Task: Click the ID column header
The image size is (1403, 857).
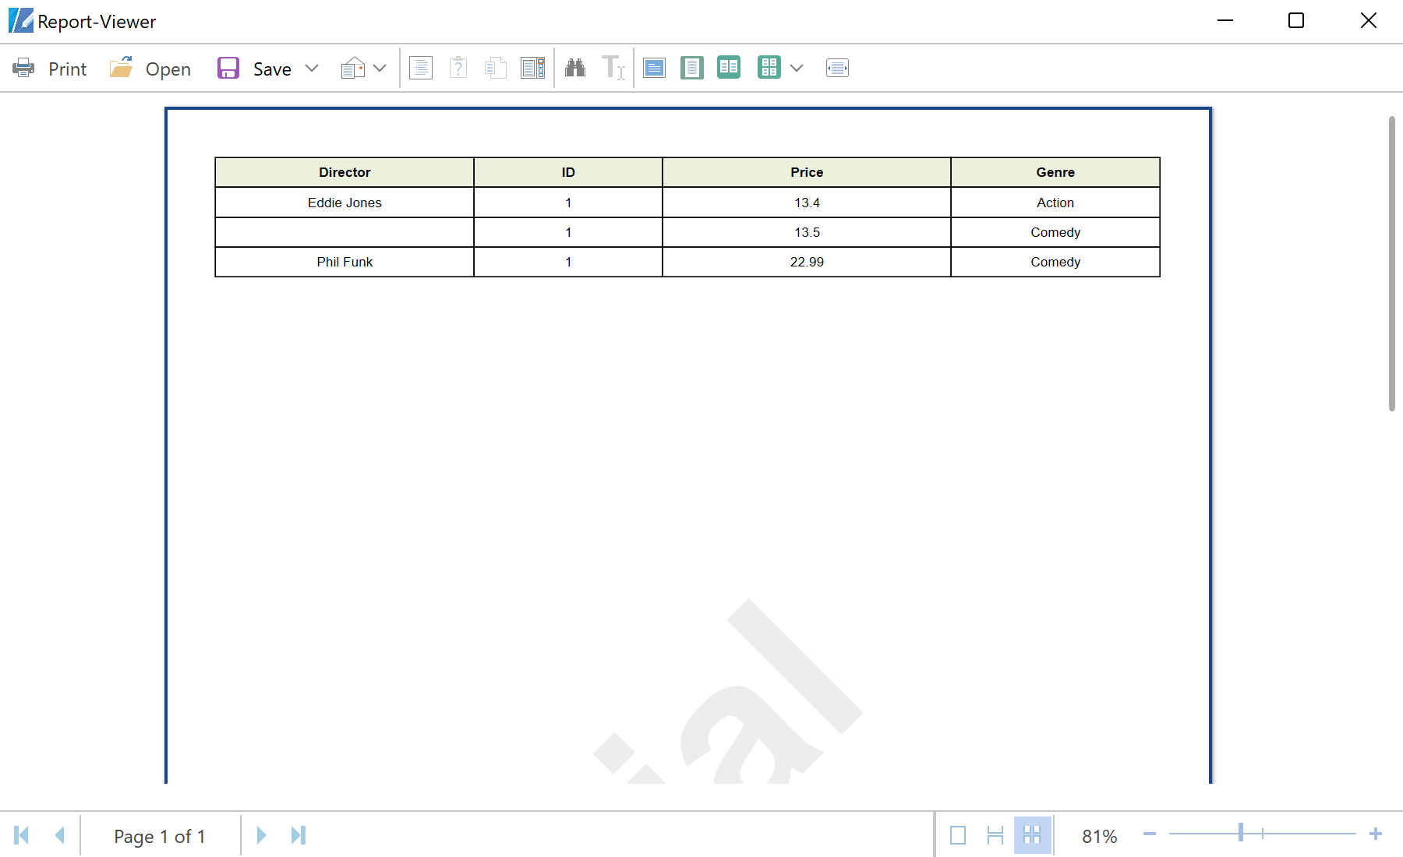Action: point(568,172)
